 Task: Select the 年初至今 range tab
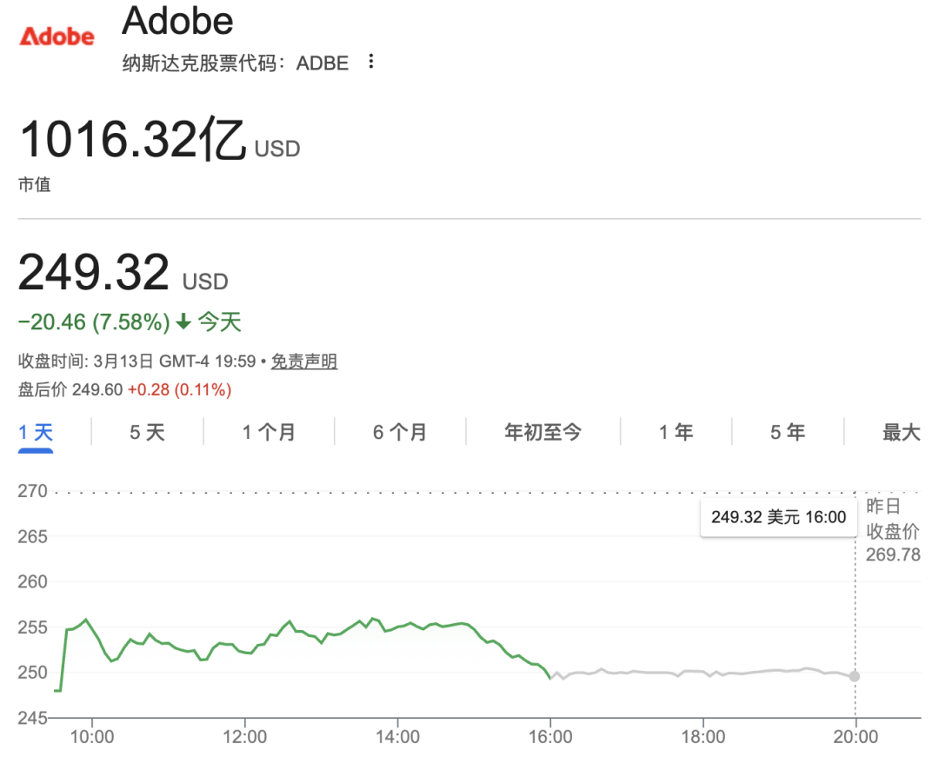point(543,432)
